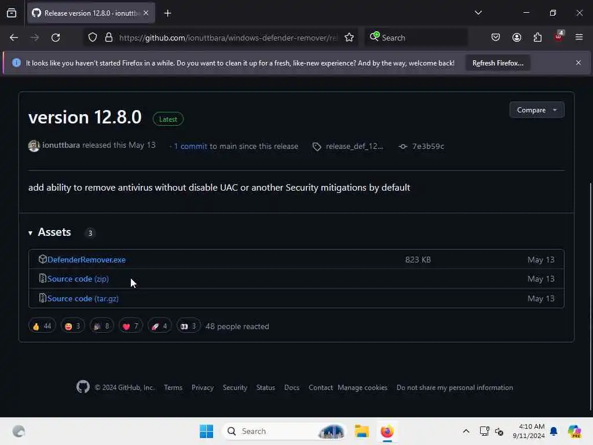Open release_def_12 tag link
The height and width of the screenshot is (445, 593).
pos(354,146)
